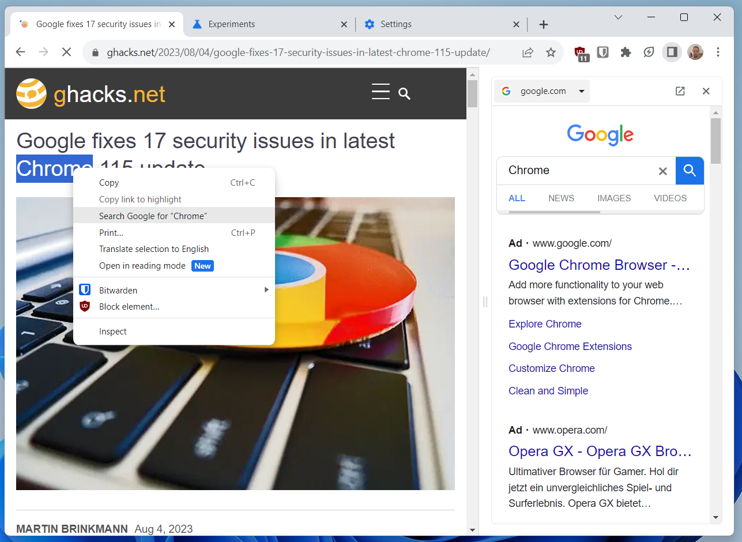The image size is (742, 542).
Task: Choose Search Google for "Chrome"
Action: tap(174, 216)
